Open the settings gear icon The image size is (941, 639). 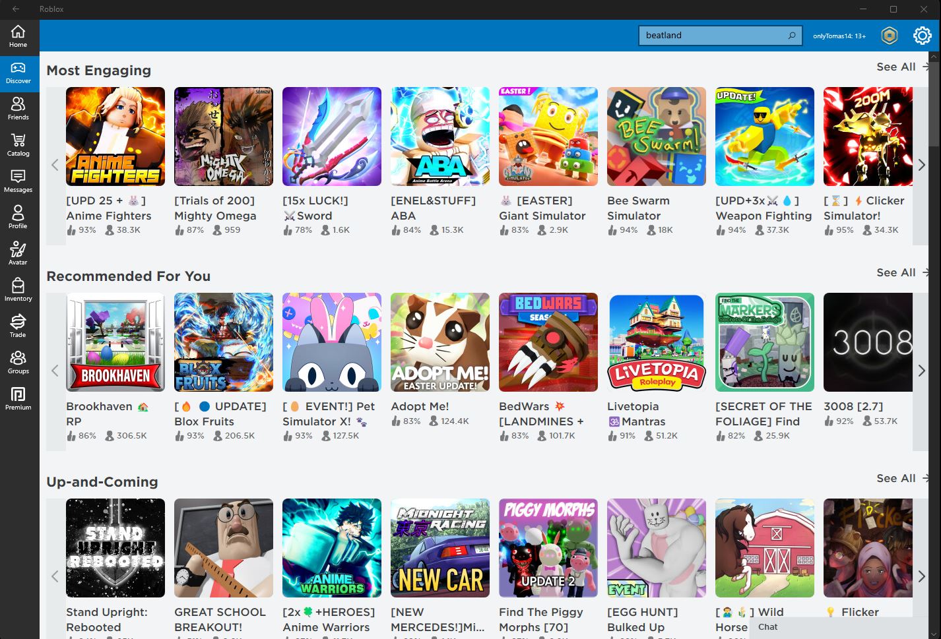(x=922, y=36)
